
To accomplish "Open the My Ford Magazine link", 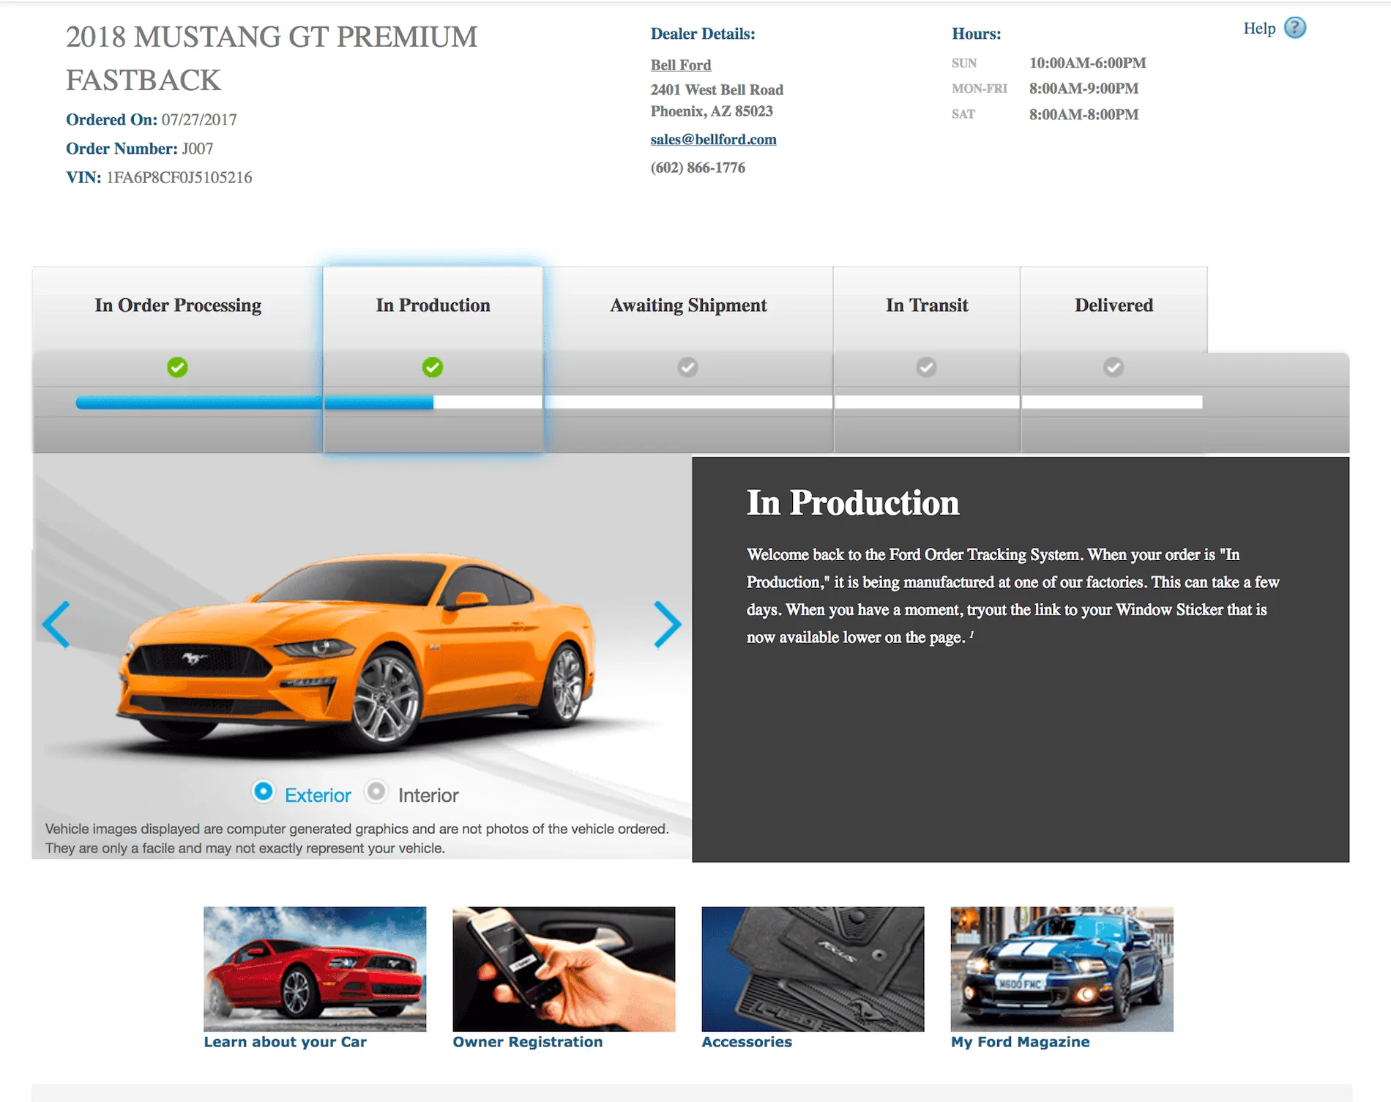I will [x=1020, y=1042].
